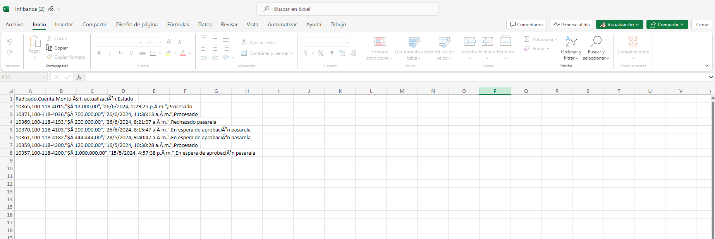
Task: Click the Cerrar button
Action: click(702, 24)
